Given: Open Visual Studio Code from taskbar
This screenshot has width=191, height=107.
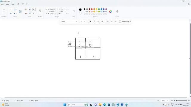Looking at the screenshot, I should click(x=118, y=105).
